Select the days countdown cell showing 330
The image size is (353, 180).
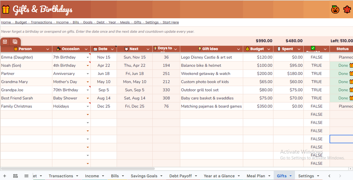click(166, 90)
